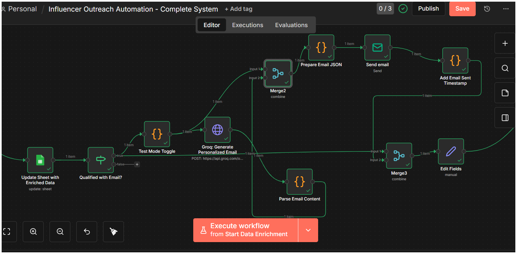517x254 pixels.
Task: Open the Update Sheet with Enriched Data node
Action: pos(40,160)
